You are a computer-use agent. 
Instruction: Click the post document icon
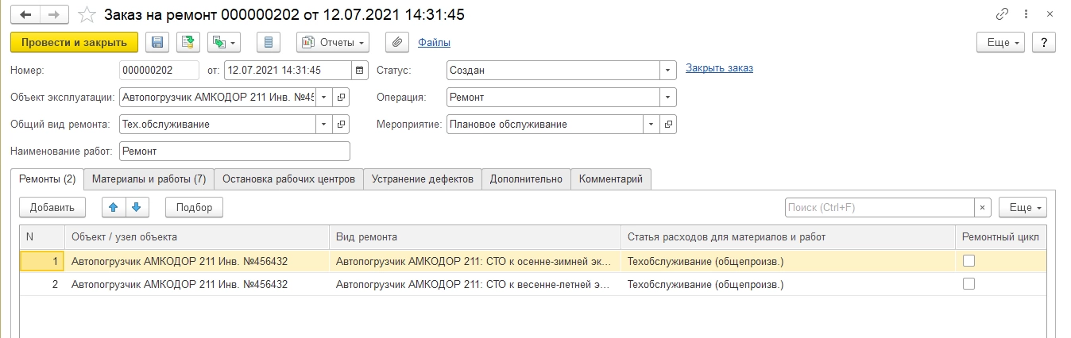click(188, 42)
